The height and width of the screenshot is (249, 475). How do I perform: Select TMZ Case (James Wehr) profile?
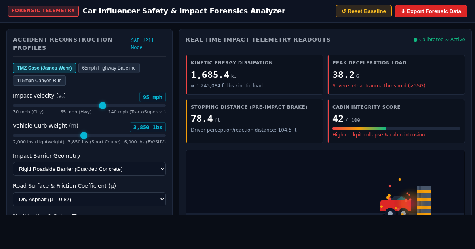tap(44, 68)
